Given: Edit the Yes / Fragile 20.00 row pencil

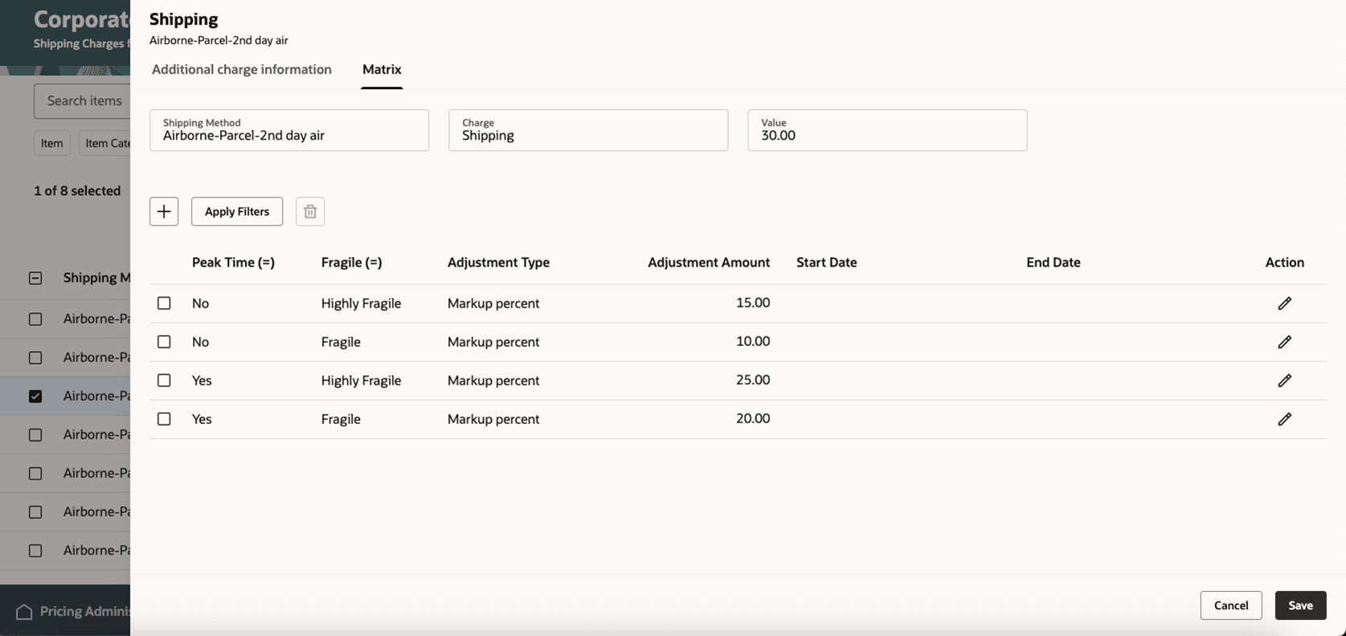Looking at the screenshot, I should (x=1284, y=419).
